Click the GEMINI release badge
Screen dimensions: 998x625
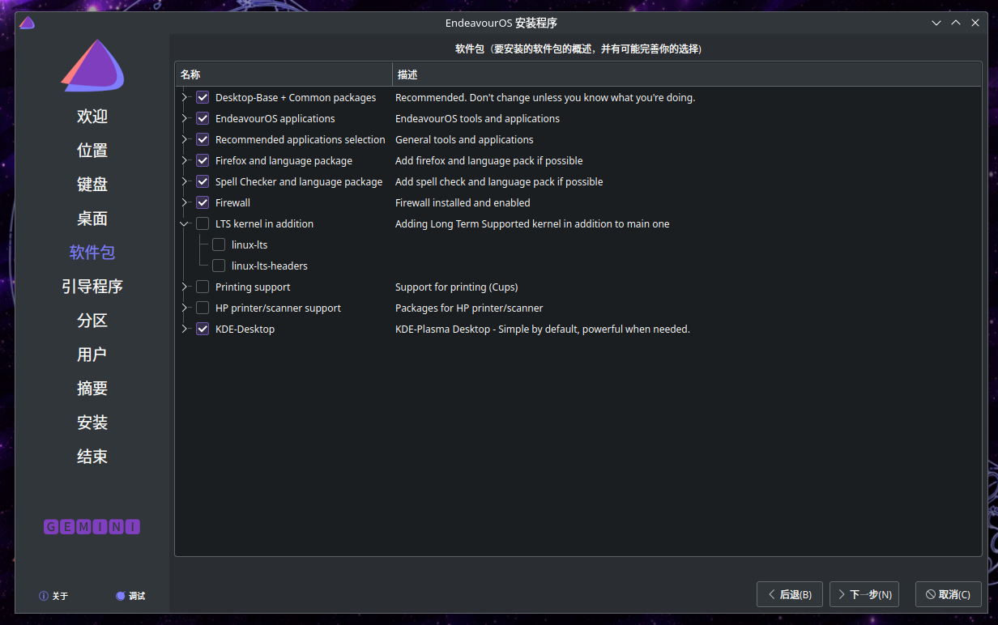coord(92,527)
